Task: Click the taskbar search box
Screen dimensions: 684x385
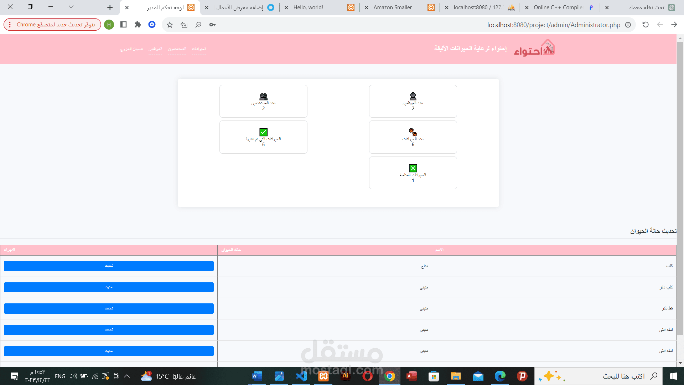Action: pyautogui.click(x=598, y=376)
